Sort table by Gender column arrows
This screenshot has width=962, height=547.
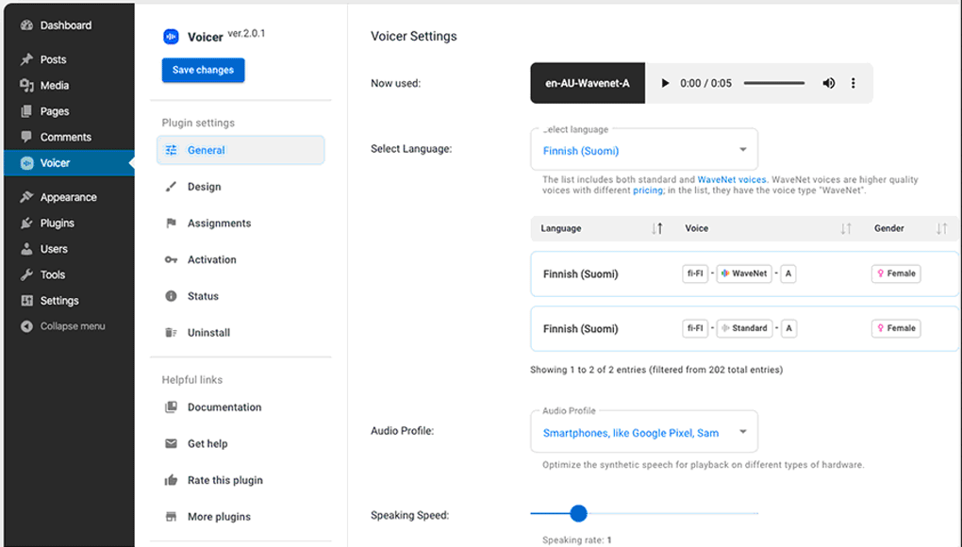tap(941, 228)
